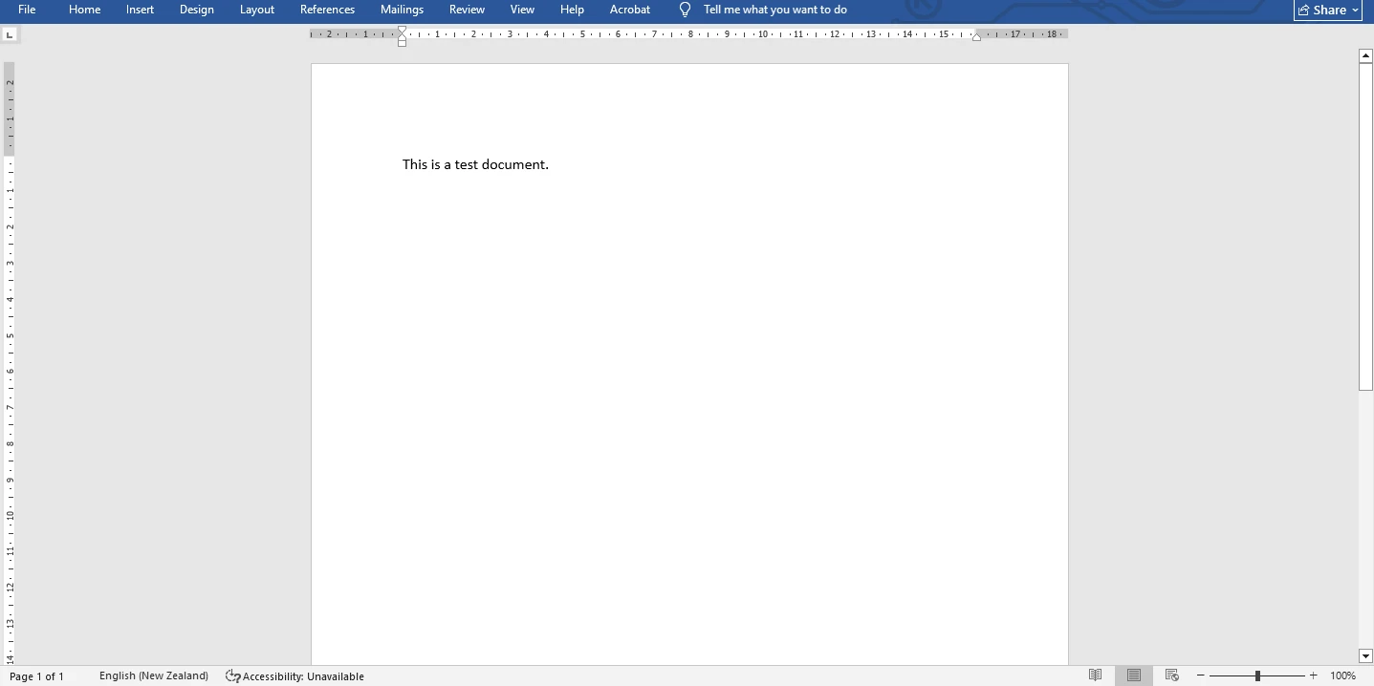Switch to Web Layout view

1172,675
